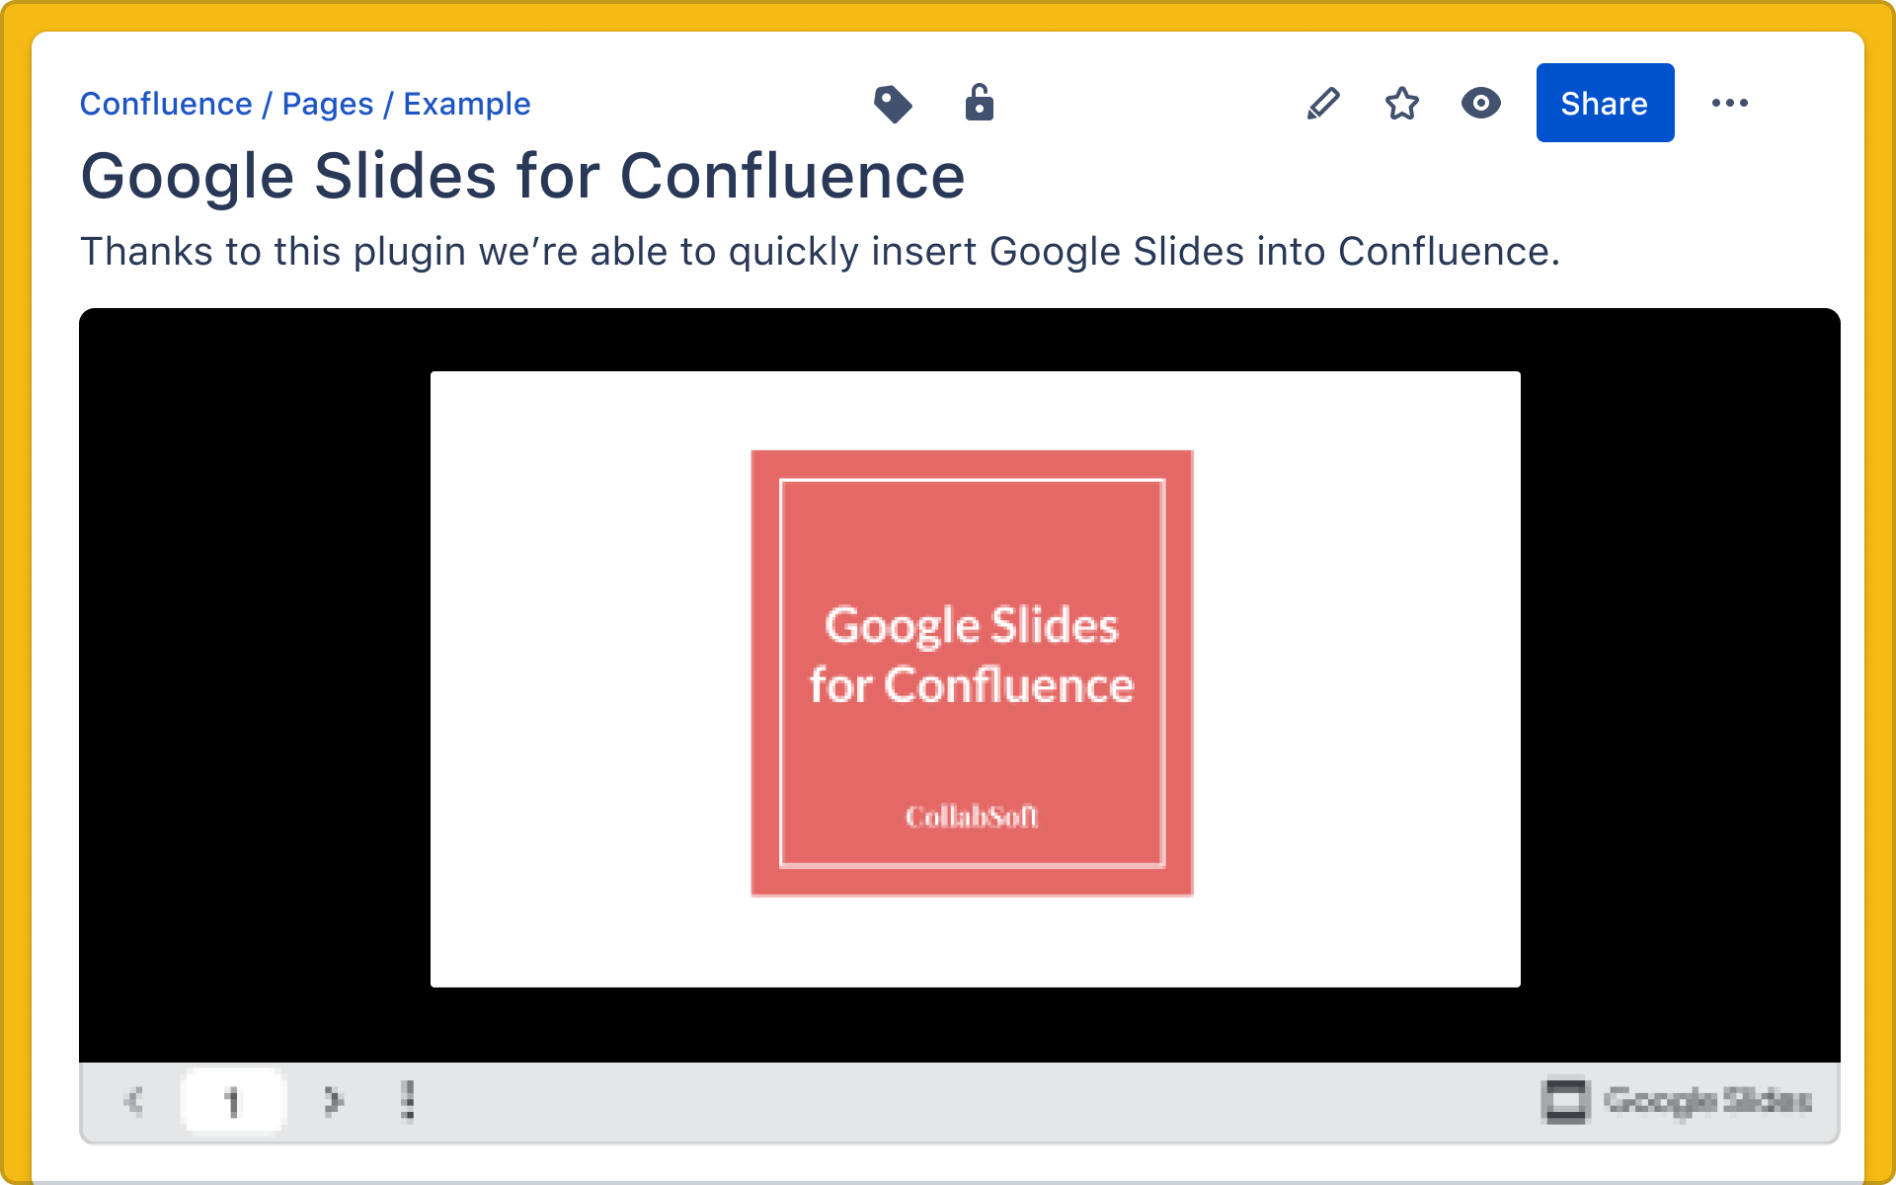Go to Confluence breadcrumb link
The image size is (1896, 1185).
point(166,104)
